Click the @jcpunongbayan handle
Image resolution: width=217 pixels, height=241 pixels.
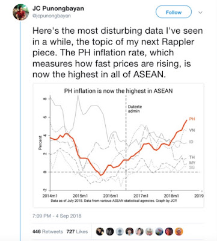pyautogui.click(x=52, y=16)
